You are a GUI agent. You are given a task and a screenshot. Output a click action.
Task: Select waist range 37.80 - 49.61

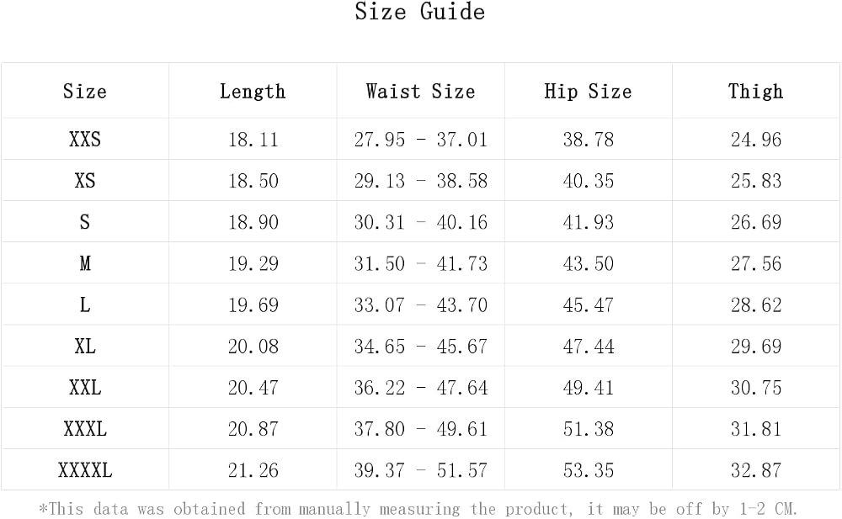pyautogui.click(x=420, y=429)
